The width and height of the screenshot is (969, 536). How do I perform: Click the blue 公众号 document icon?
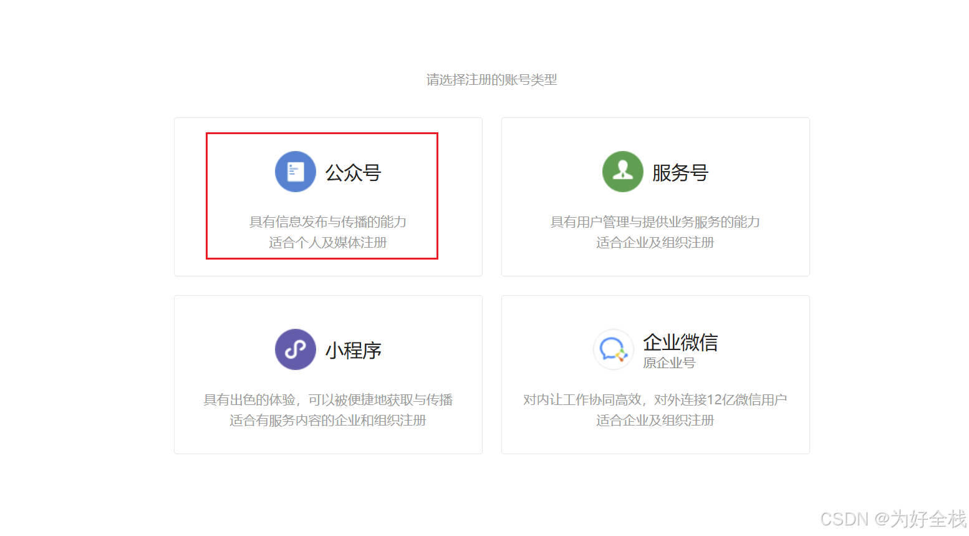tap(296, 172)
